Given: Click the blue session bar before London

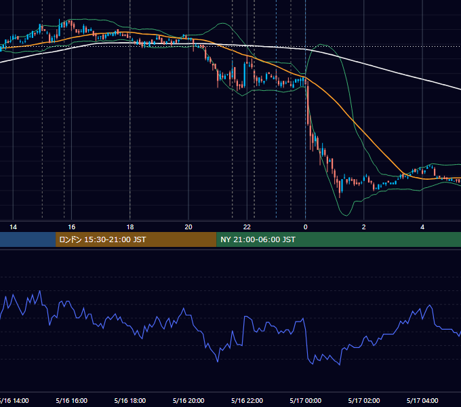Looking at the screenshot, I should 28,239.
